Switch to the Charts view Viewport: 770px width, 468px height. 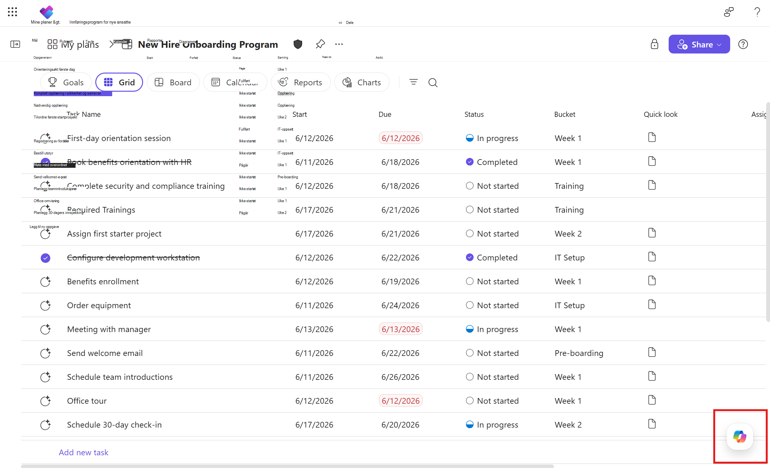click(x=362, y=82)
